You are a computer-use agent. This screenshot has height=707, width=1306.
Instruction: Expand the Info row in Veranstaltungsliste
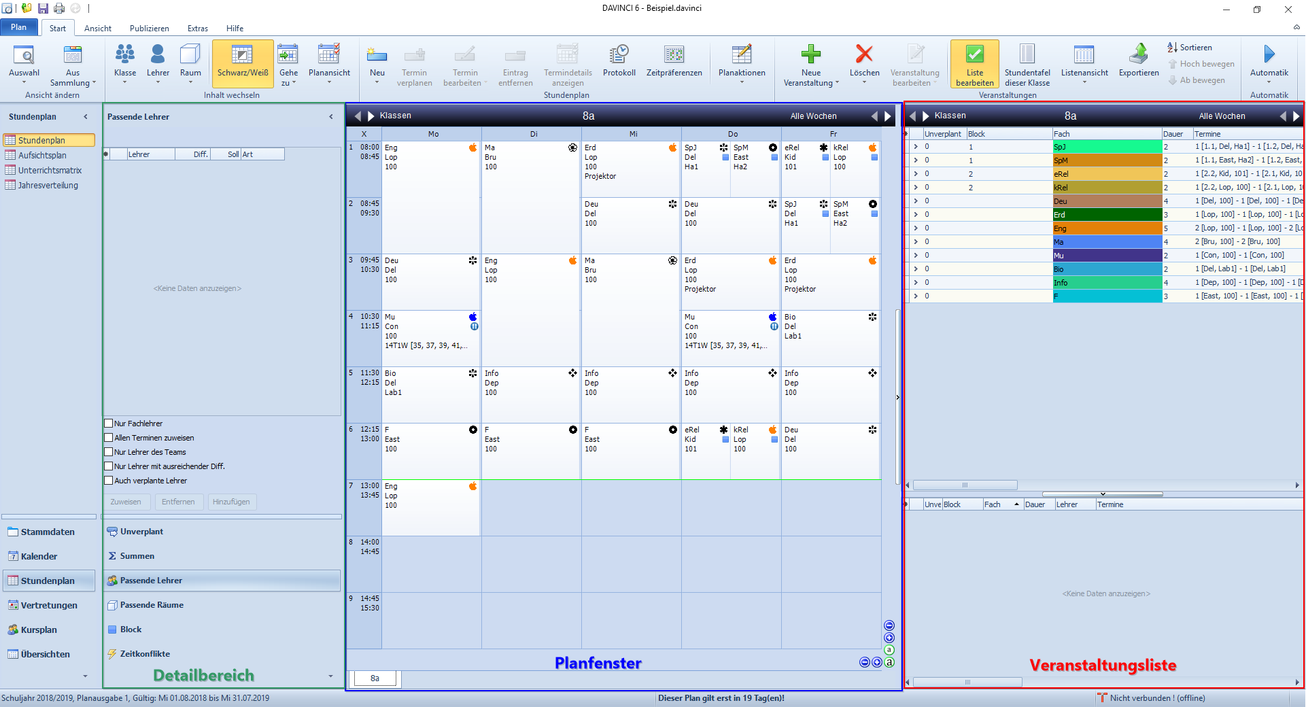pos(916,283)
